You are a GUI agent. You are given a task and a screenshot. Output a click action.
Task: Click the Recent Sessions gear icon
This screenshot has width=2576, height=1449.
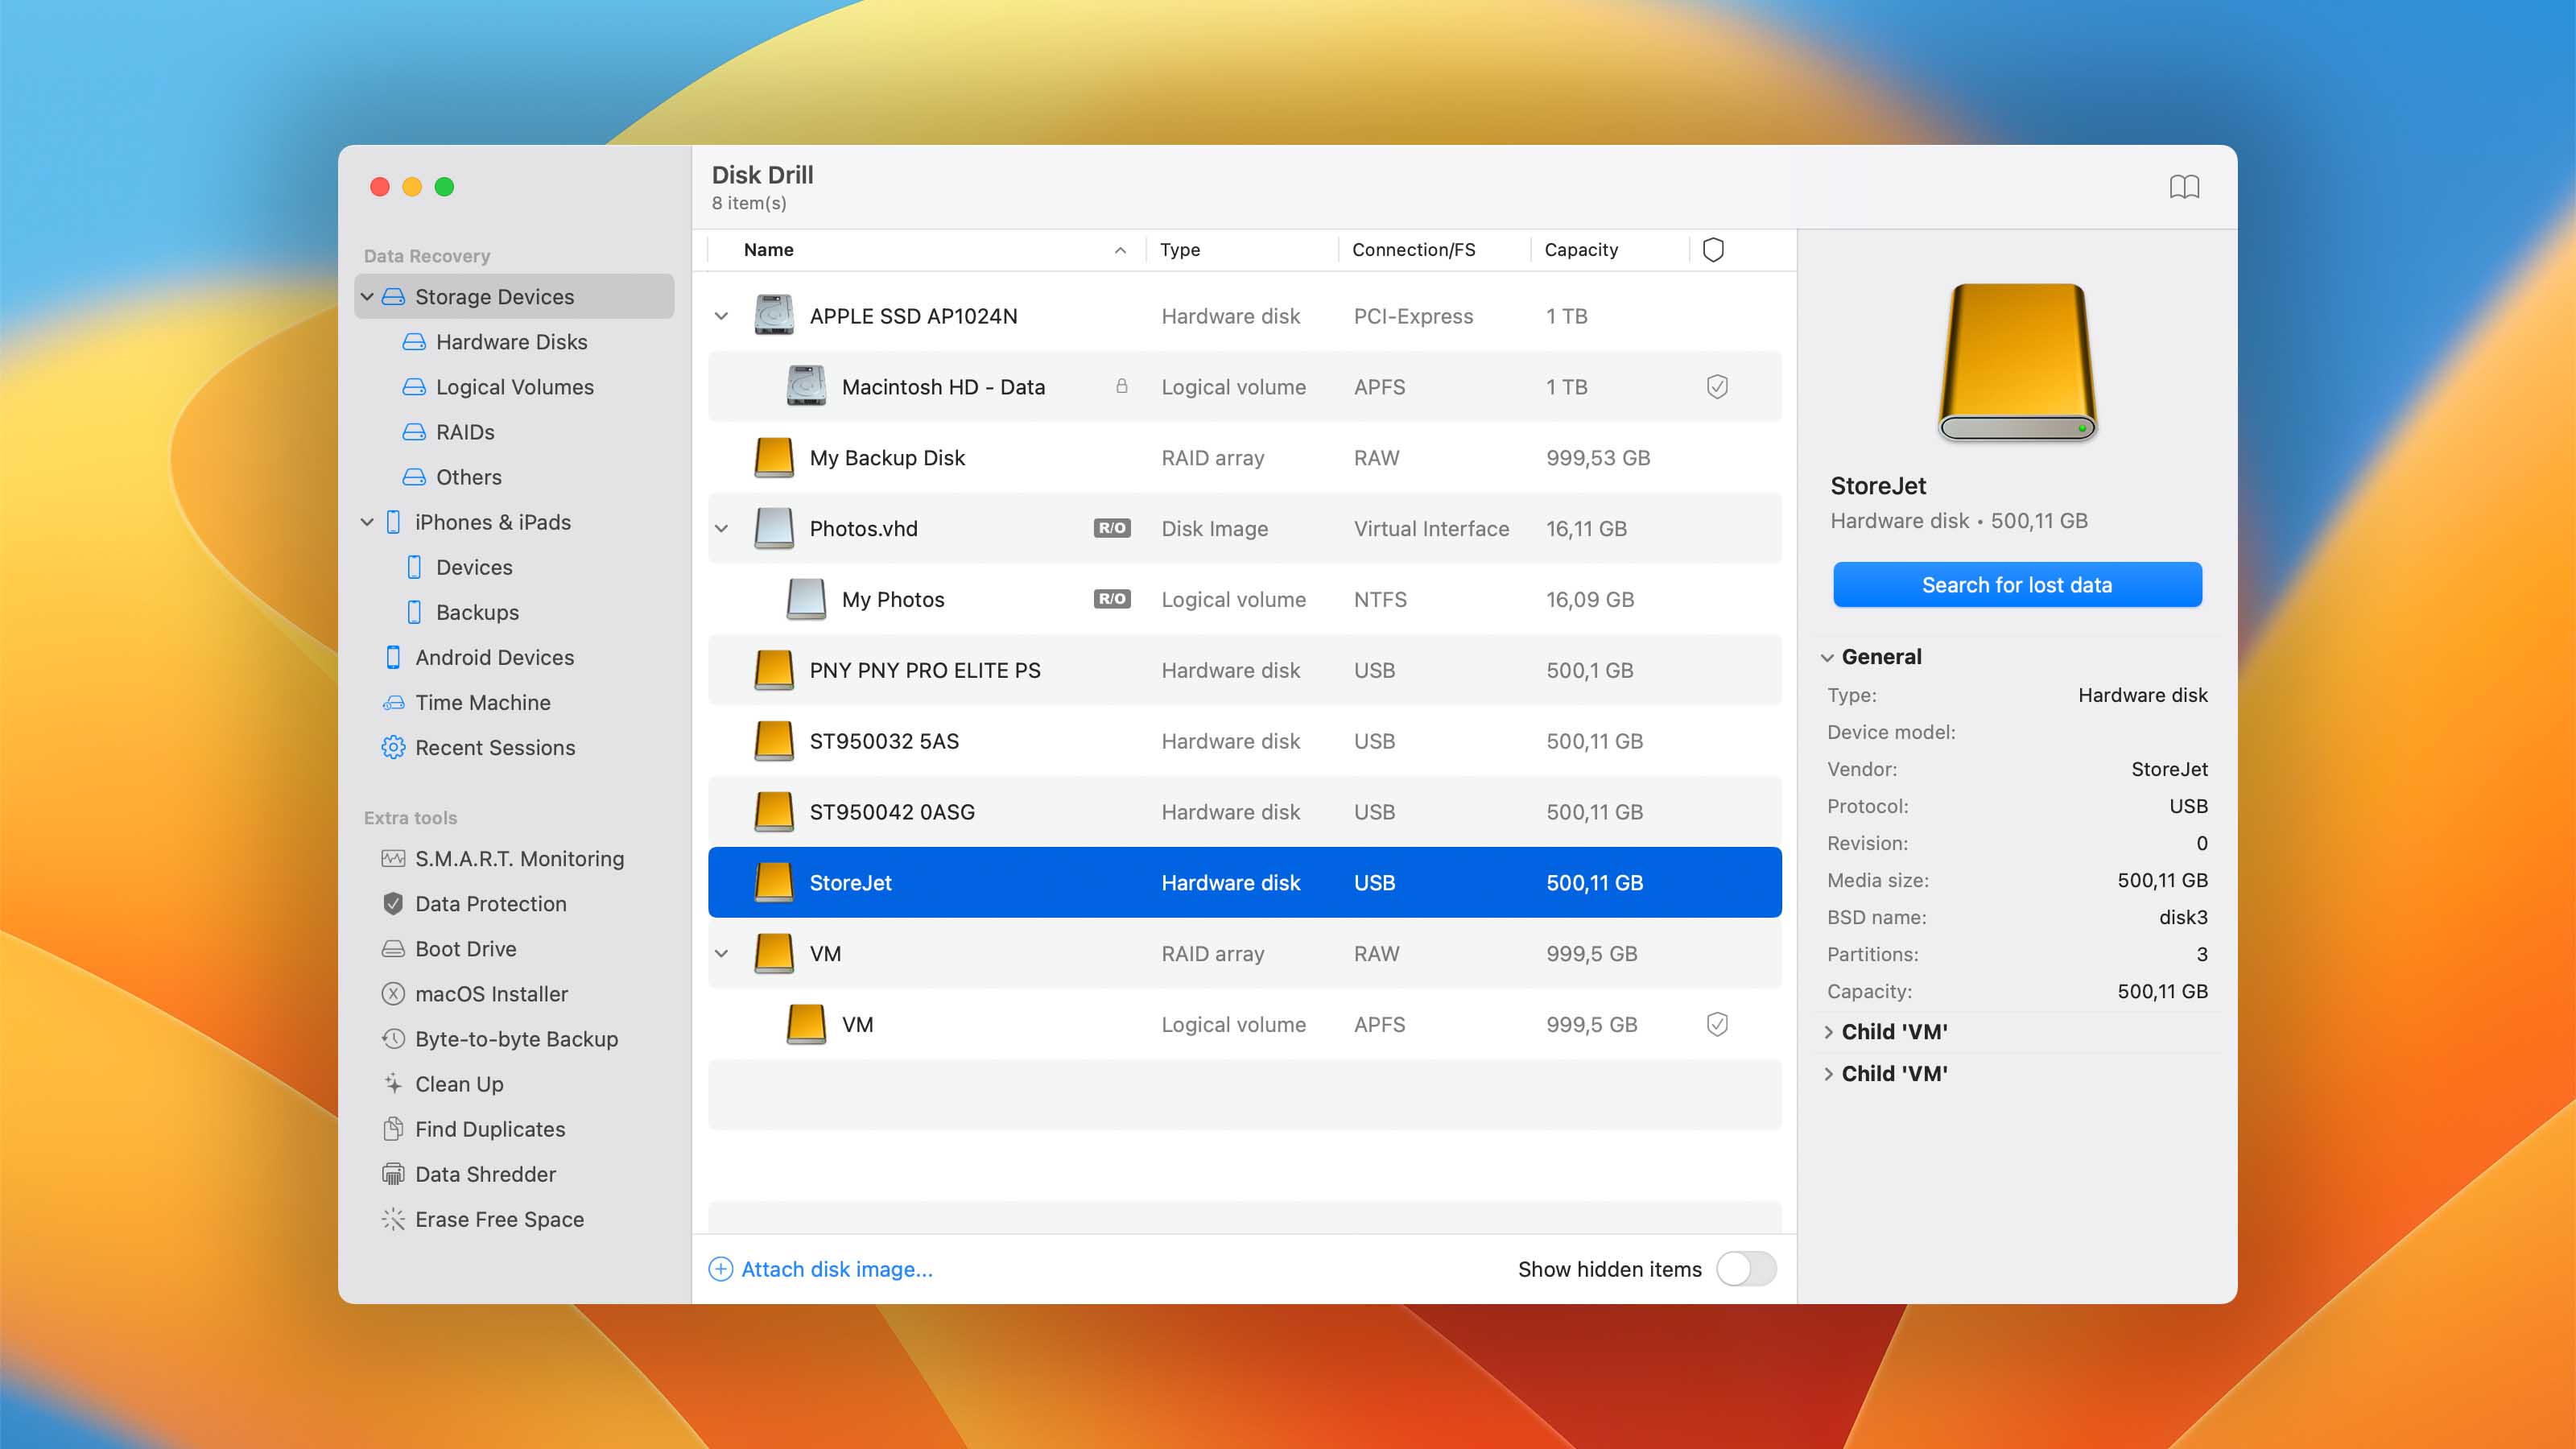click(x=393, y=748)
